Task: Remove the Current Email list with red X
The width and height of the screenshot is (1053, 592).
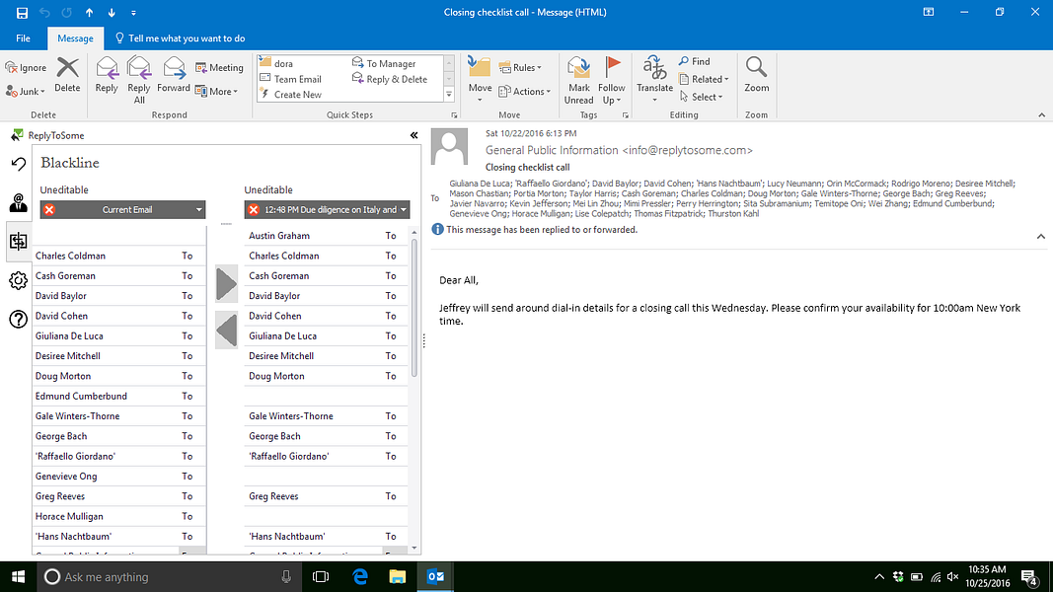Action: coord(49,210)
